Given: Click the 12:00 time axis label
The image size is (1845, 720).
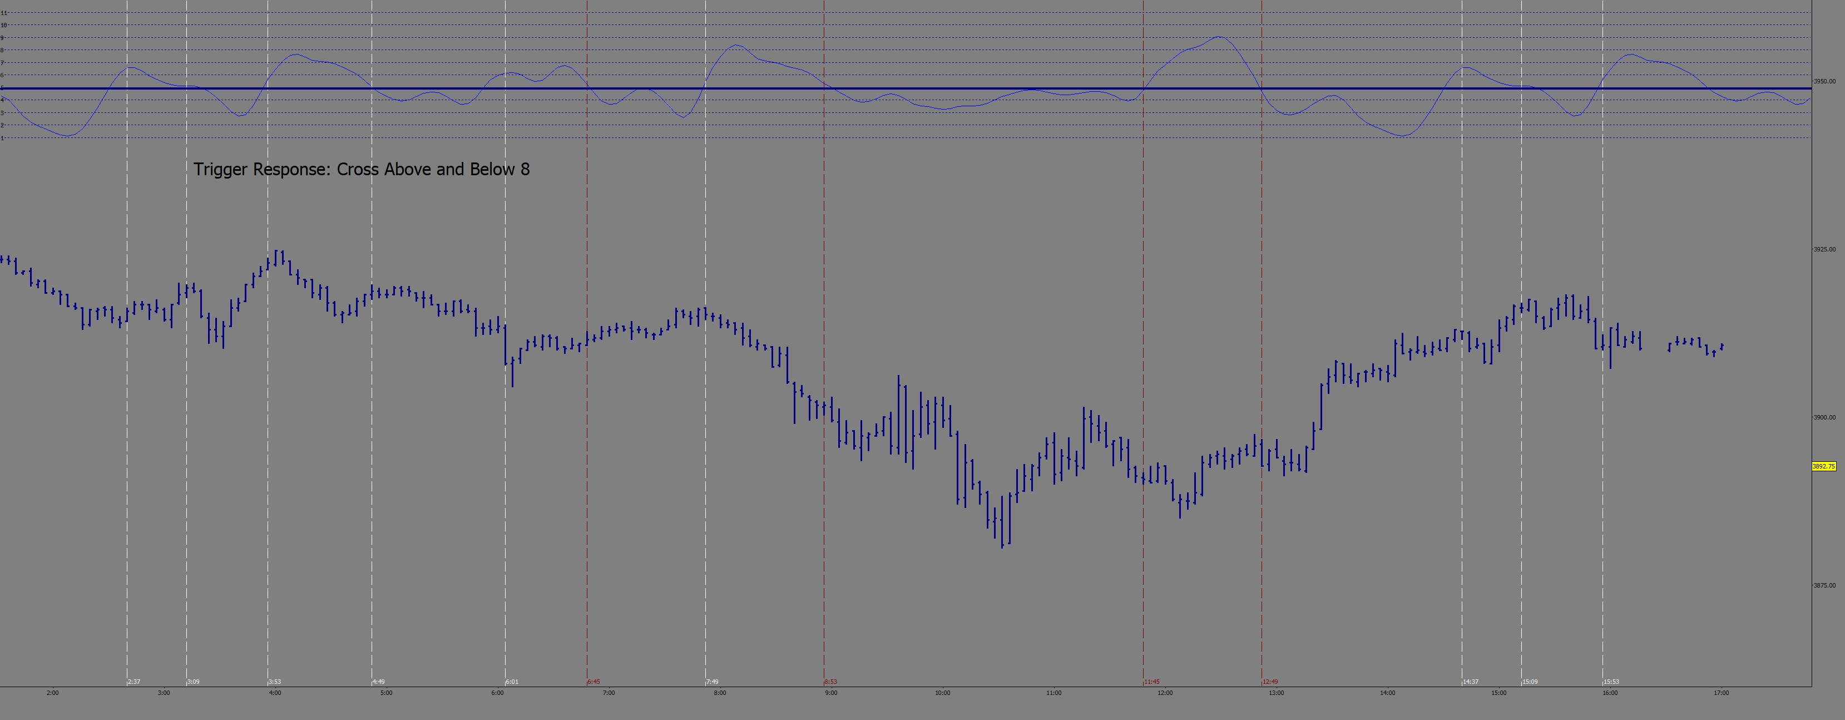Looking at the screenshot, I should point(1165,693).
